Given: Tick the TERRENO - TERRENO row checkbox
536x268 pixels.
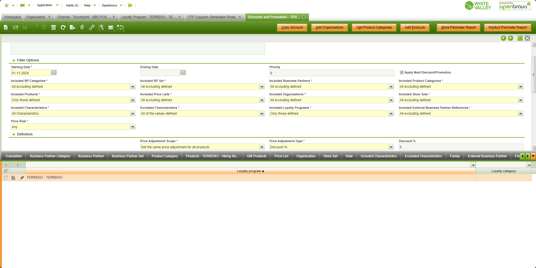Looking at the screenshot, I should pyautogui.click(x=6, y=178).
